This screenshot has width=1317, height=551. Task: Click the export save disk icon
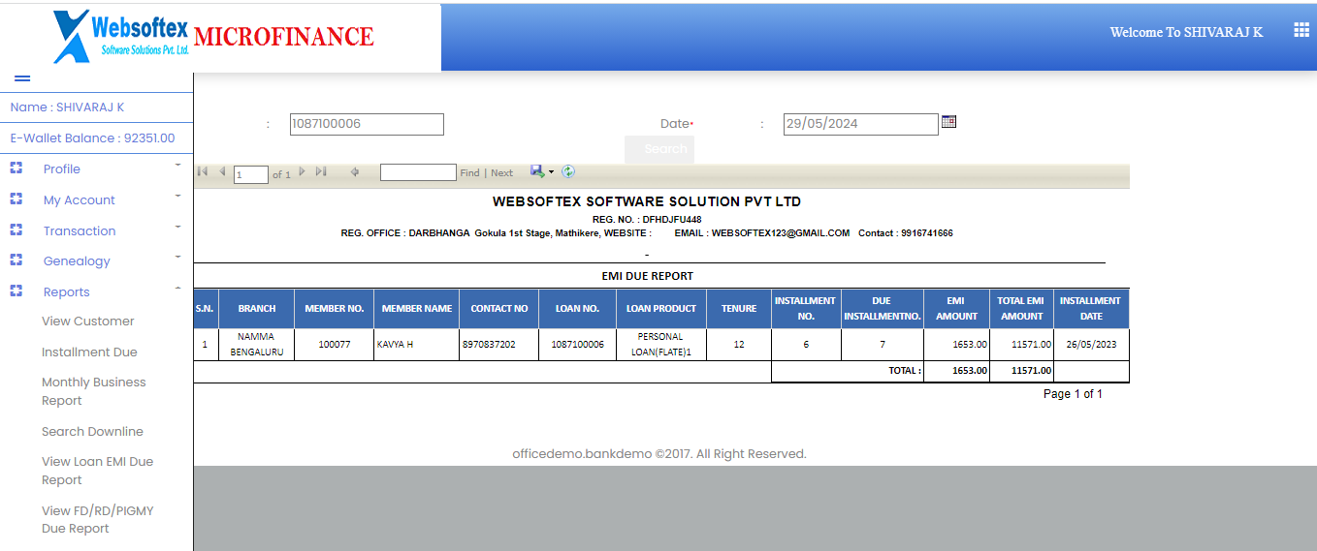537,171
